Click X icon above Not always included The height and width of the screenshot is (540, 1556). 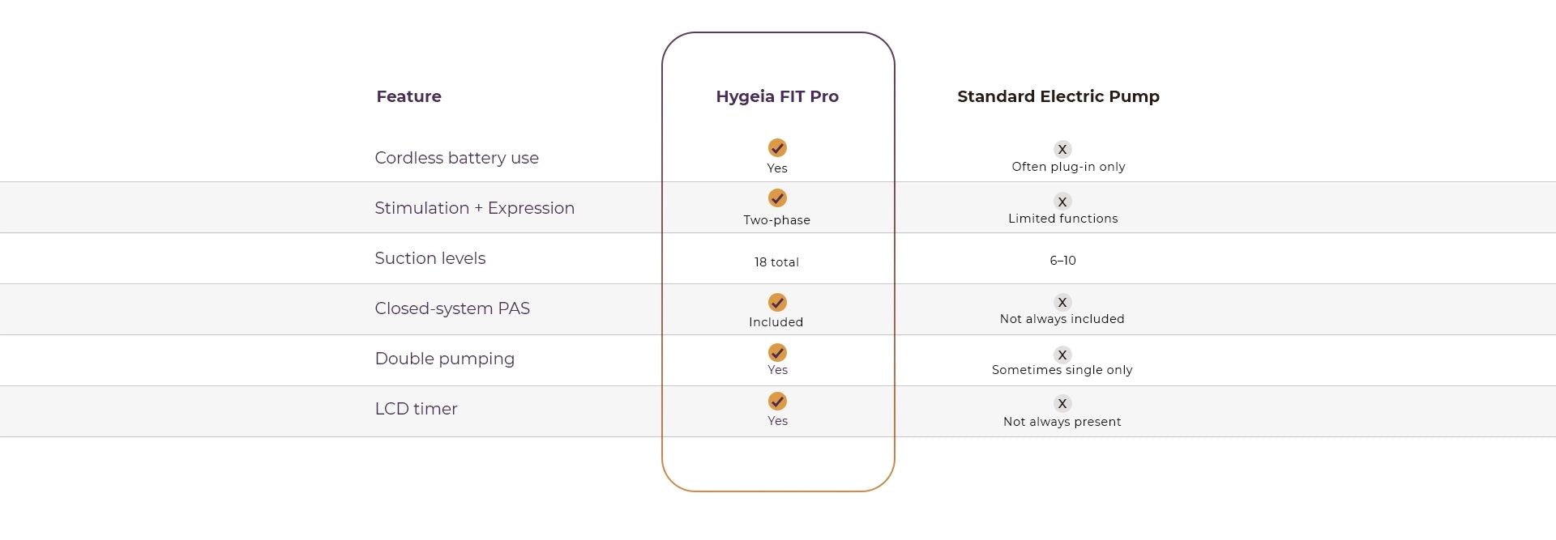pyautogui.click(x=1062, y=302)
